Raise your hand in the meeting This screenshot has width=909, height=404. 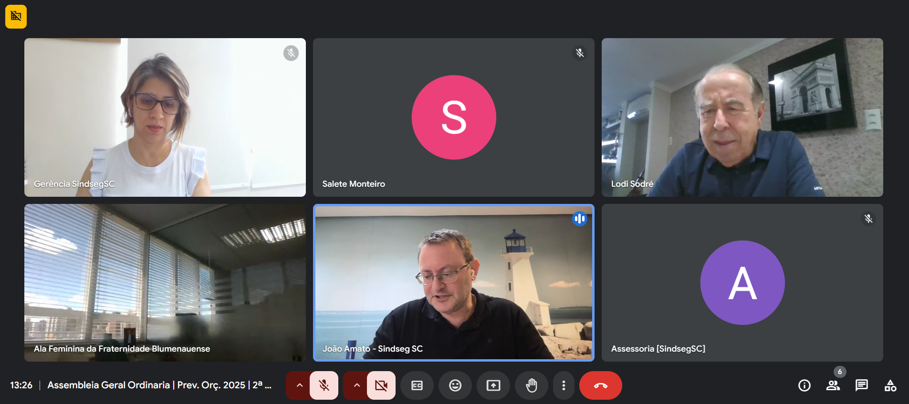pyautogui.click(x=531, y=385)
